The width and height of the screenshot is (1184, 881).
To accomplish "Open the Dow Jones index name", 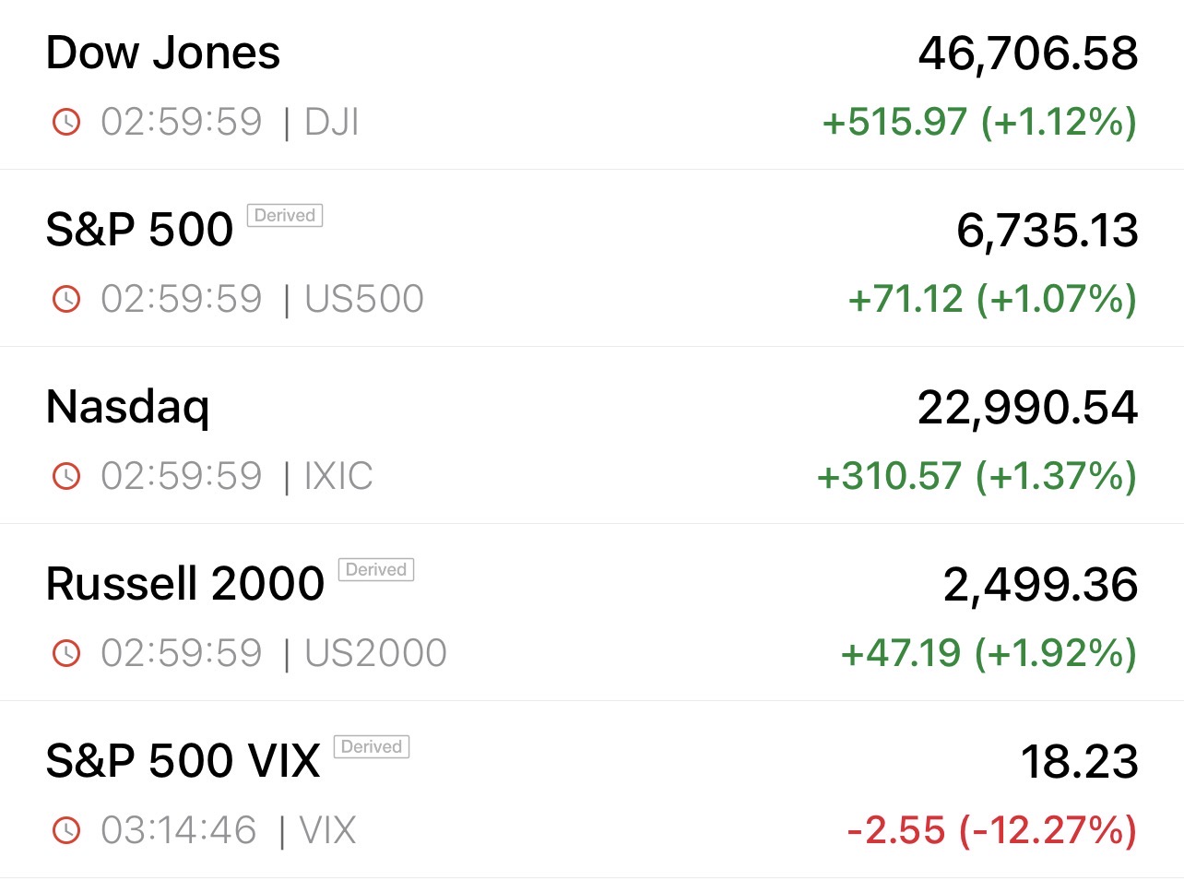I will click(x=163, y=53).
